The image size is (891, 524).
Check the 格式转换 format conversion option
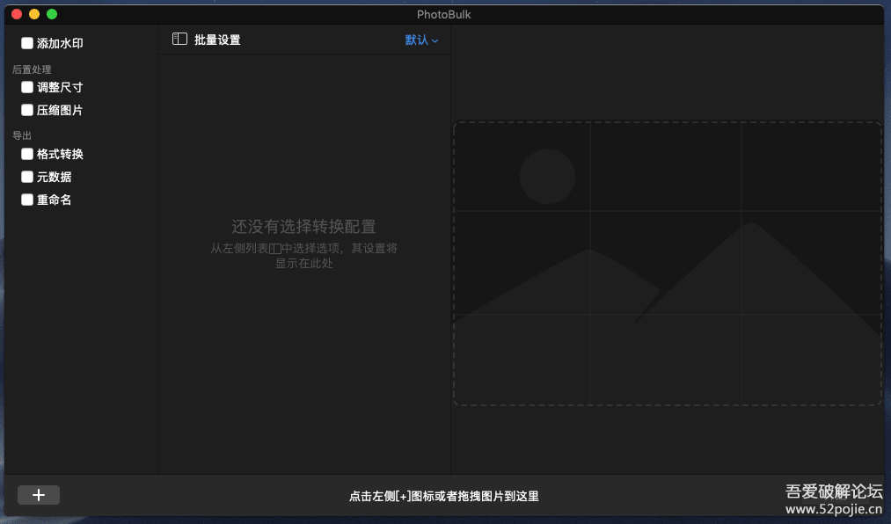[26, 154]
